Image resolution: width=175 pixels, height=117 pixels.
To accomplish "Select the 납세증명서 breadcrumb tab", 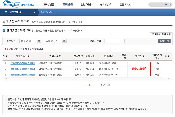I will [47, 12].
